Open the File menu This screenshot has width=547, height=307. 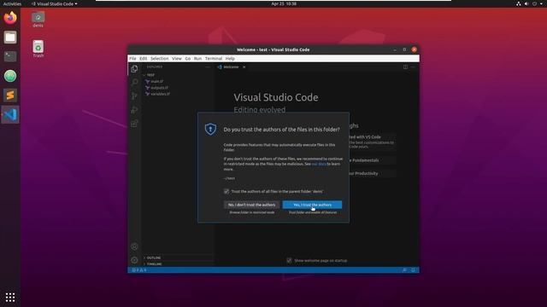pyautogui.click(x=132, y=59)
